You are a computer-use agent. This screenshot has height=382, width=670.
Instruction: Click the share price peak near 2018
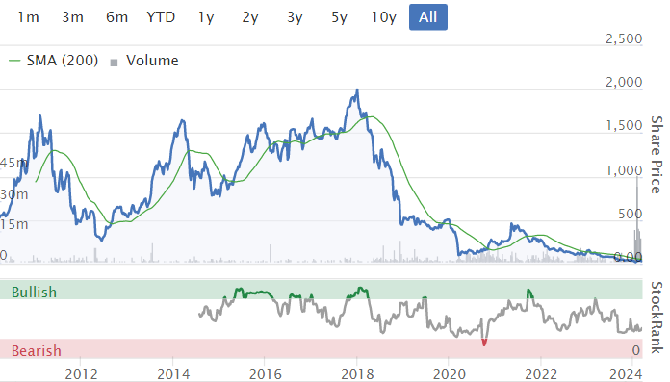[x=357, y=89]
